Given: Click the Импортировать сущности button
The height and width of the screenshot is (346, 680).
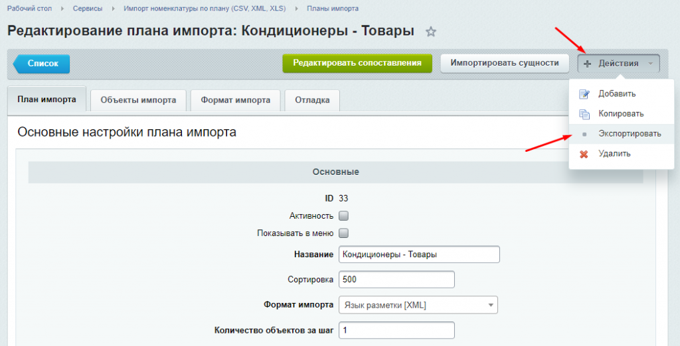Looking at the screenshot, I should (505, 63).
